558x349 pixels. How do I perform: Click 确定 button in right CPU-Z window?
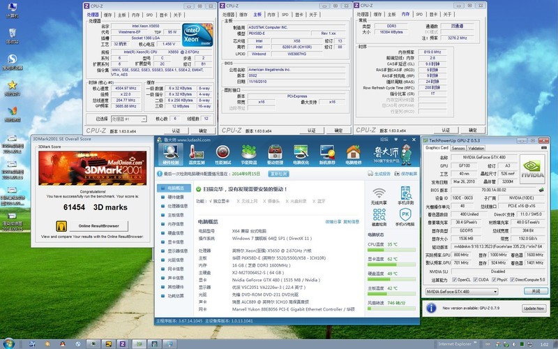tap(473, 130)
